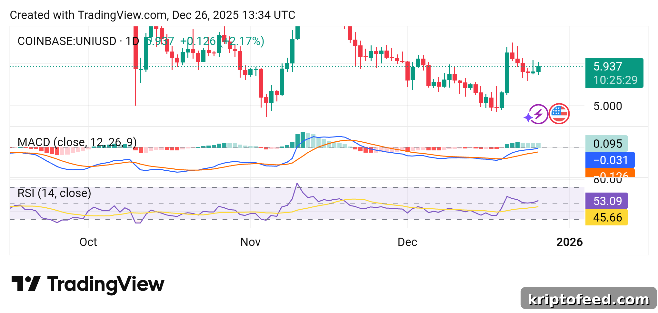
Task: Click the +0.126 (+2.17%) price change text
Action: (222, 41)
